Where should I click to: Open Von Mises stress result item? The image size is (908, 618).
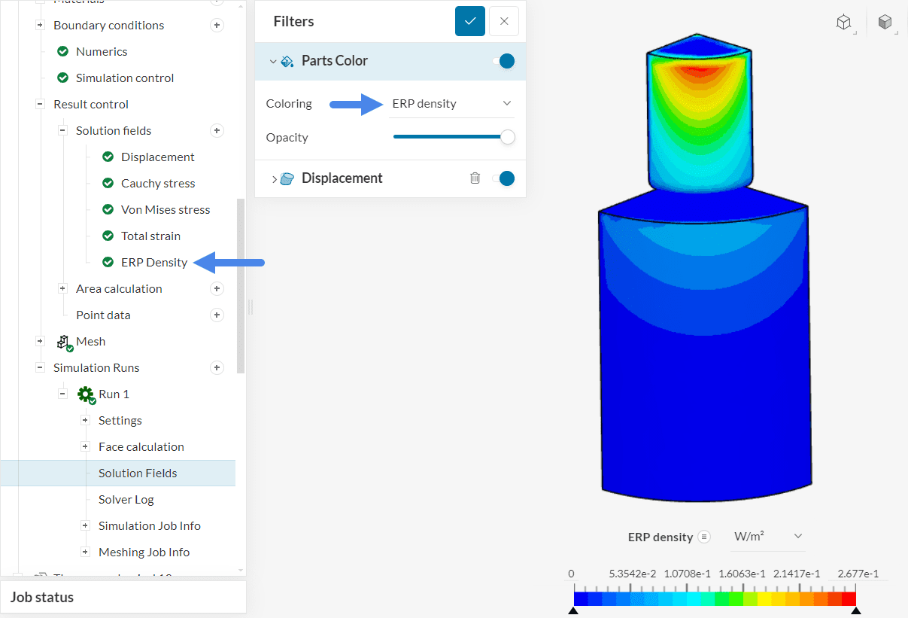click(165, 209)
